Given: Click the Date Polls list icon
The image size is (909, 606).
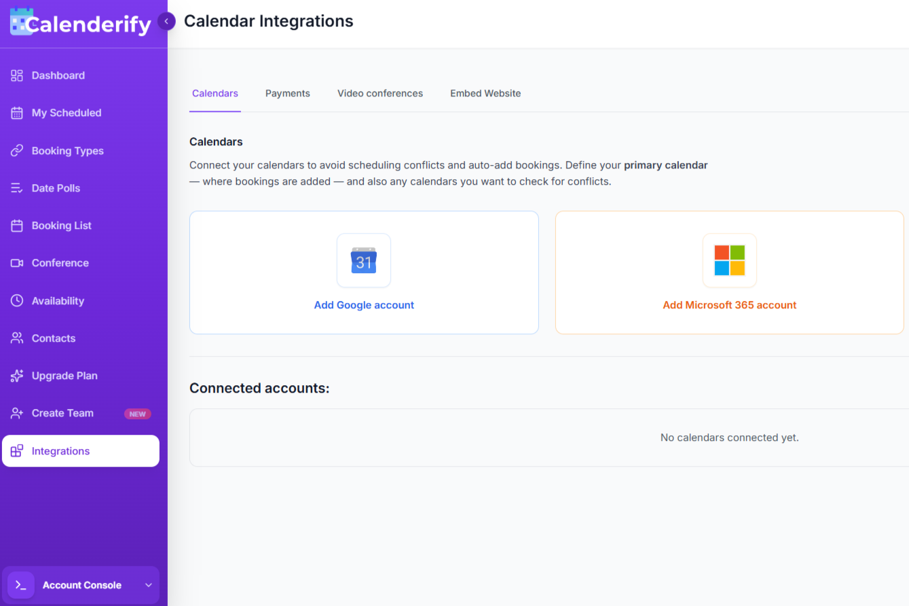Looking at the screenshot, I should [15, 188].
